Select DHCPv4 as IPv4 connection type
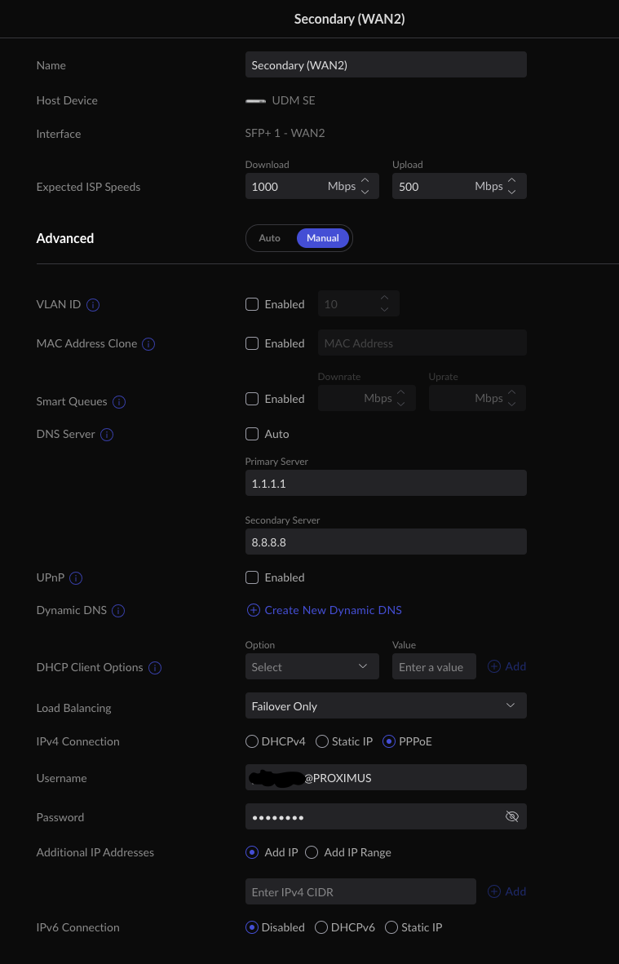Viewport: 619px width, 964px height. (x=252, y=741)
